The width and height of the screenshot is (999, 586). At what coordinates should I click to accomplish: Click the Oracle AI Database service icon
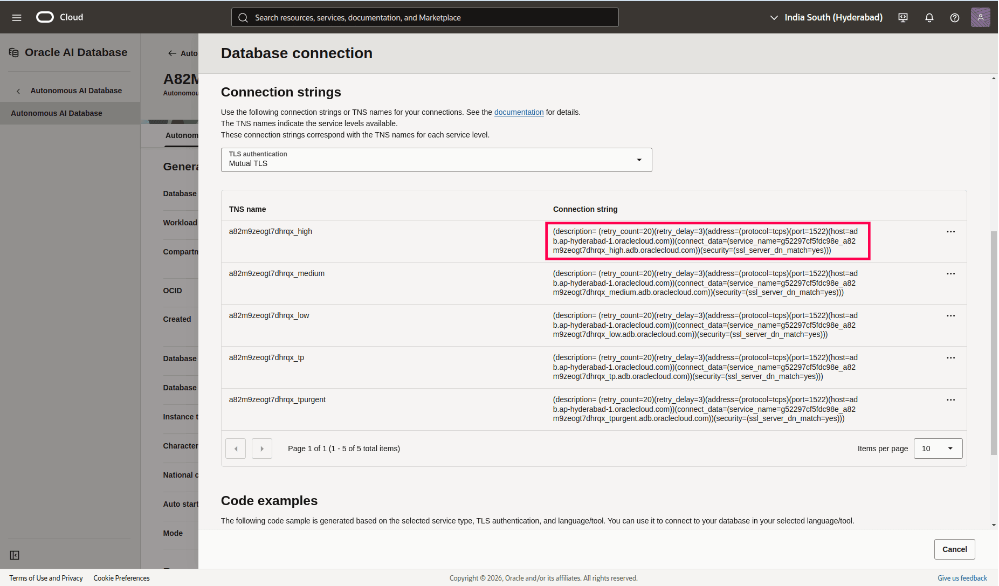14,53
